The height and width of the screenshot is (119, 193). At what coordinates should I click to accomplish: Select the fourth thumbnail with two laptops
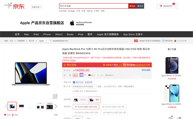pyautogui.click(x=40, y=106)
